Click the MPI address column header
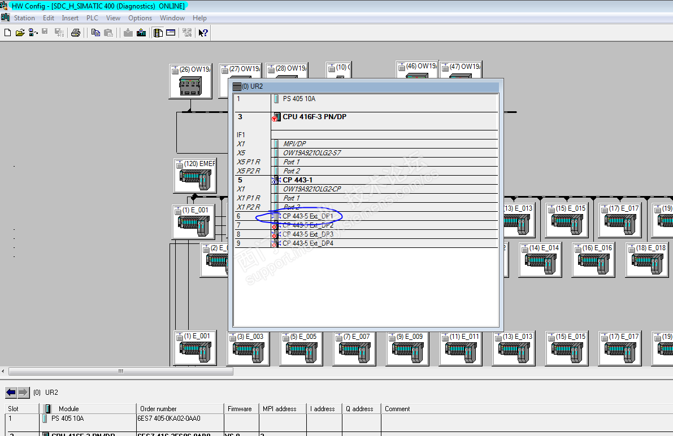The image size is (673, 436). click(283, 408)
